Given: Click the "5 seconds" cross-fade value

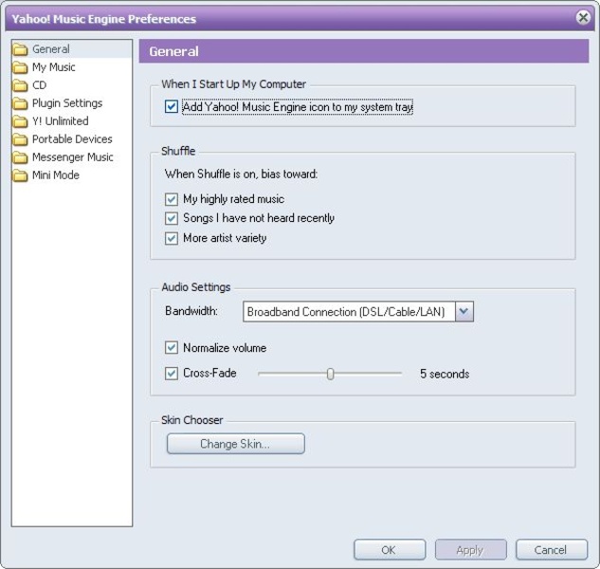Looking at the screenshot, I should tap(445, 374).
